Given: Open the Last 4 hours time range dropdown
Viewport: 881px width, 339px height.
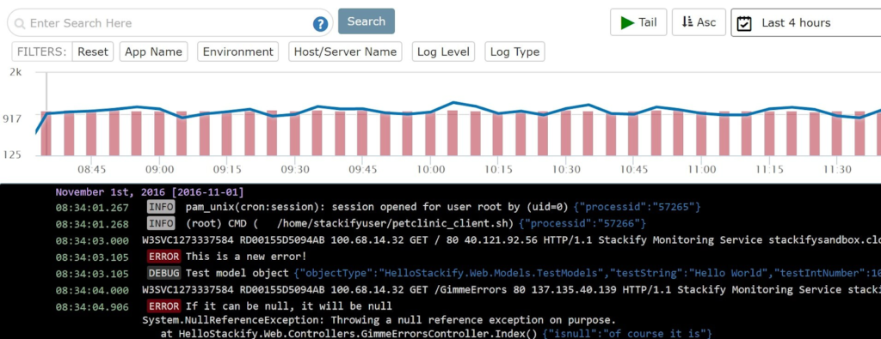Looking at the screenshot, I should pos(805,23).
